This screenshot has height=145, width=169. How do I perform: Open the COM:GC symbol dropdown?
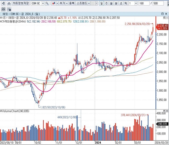click(43, 3)
